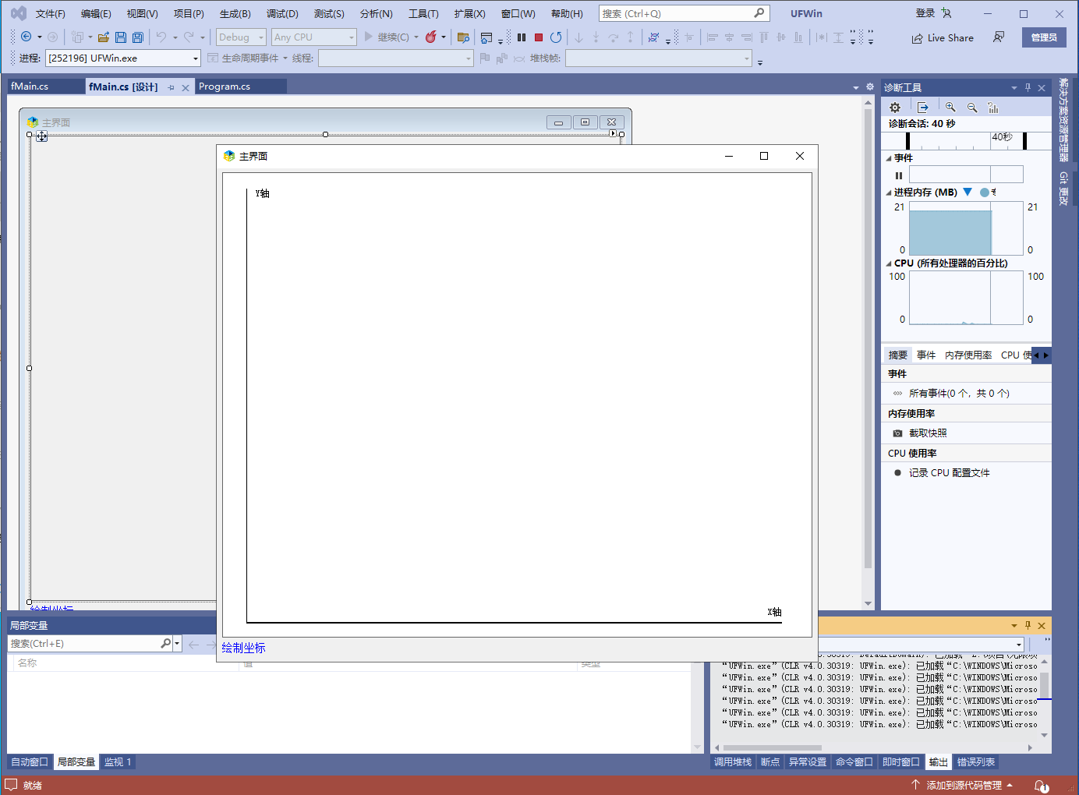Click 添加到源代码管理 in status bar
Screen dimensions: 1079x795
(x=963, y=785)
